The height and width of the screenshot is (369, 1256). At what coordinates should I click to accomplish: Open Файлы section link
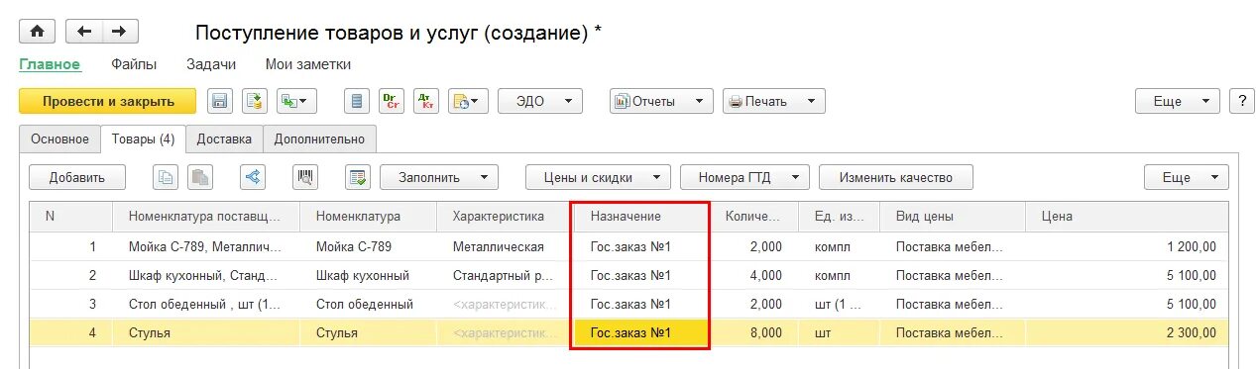tap(134, 64)
